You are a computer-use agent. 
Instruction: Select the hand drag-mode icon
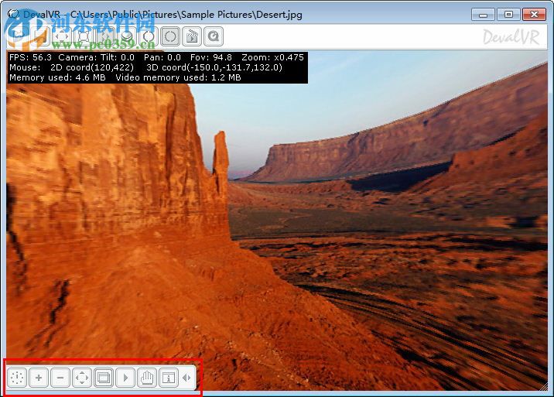coord(147,378)
